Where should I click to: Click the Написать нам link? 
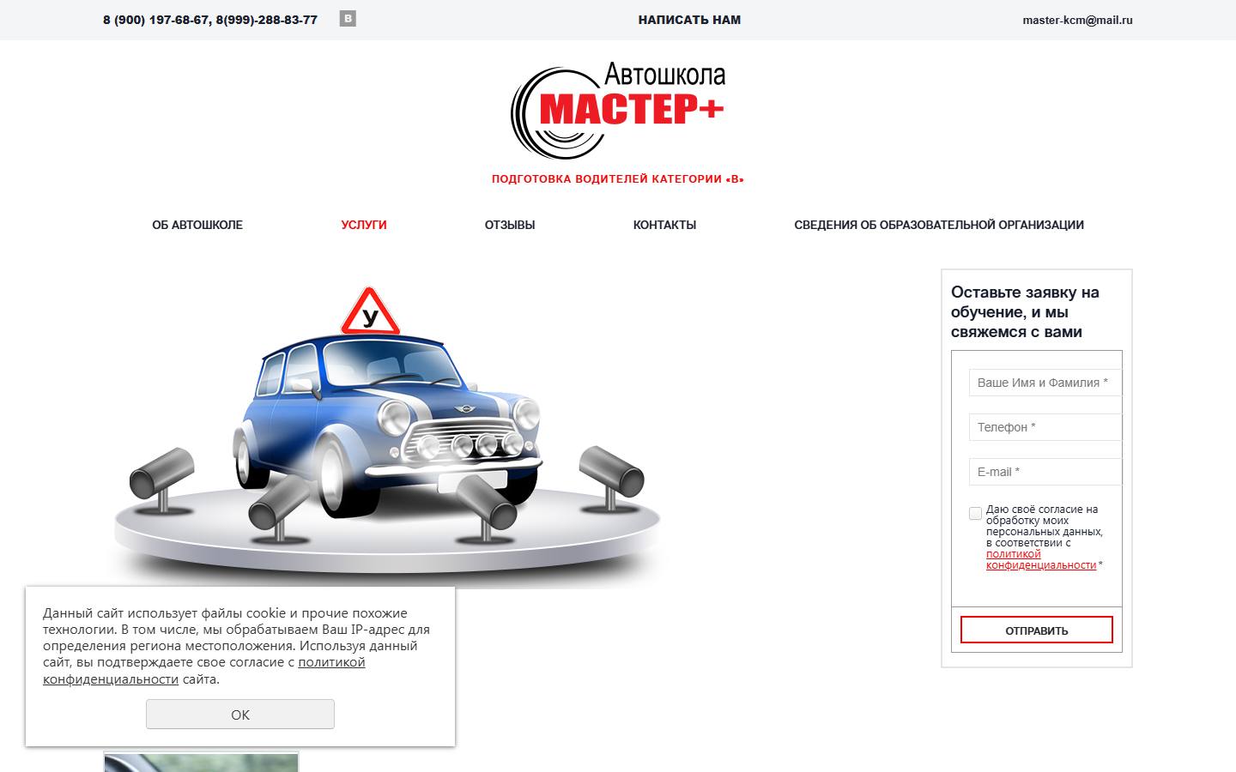pos(689,20)
